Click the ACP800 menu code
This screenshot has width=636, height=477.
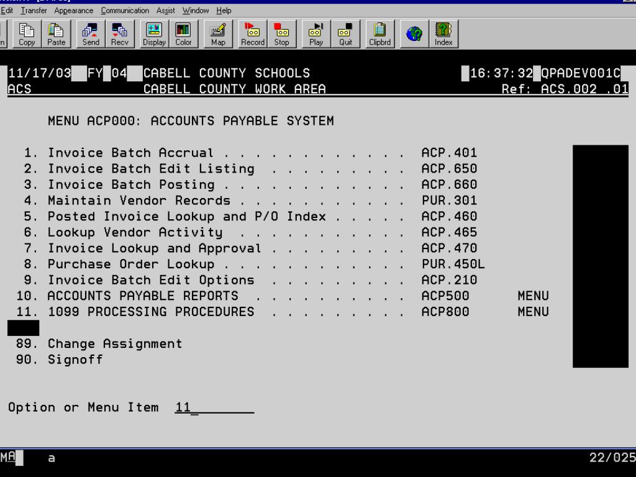[x=445, y=312]
